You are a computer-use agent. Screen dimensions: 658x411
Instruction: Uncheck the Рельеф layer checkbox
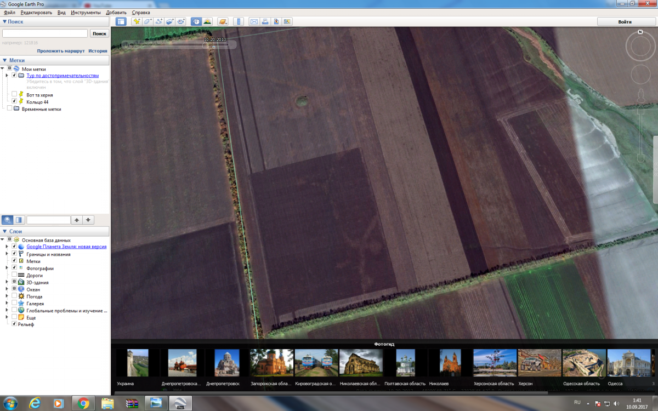[14, 324]
